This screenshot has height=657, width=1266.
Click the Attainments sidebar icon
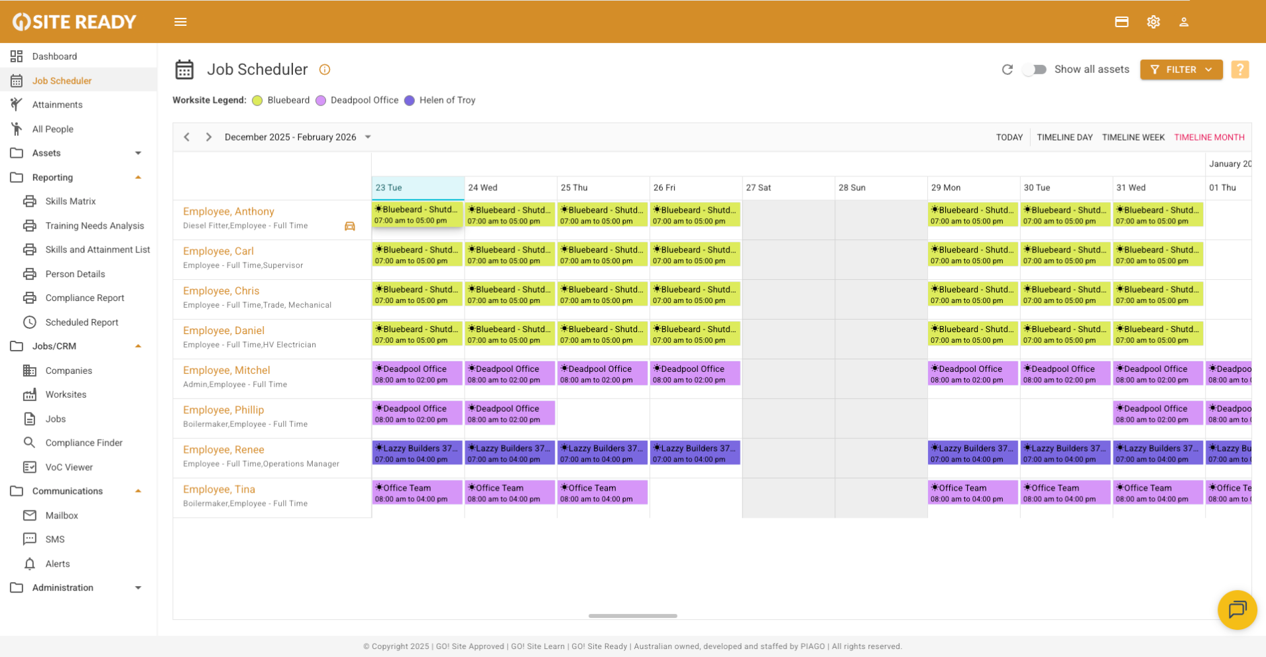point(17,105)
